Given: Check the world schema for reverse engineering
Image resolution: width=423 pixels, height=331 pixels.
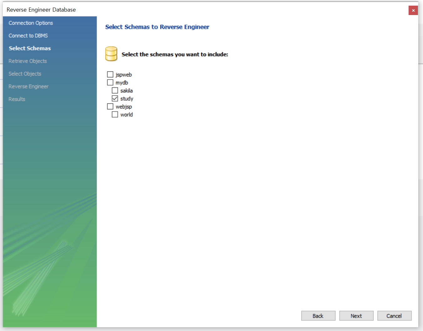Looking at the screenshot, I should [x=115, y=114].
